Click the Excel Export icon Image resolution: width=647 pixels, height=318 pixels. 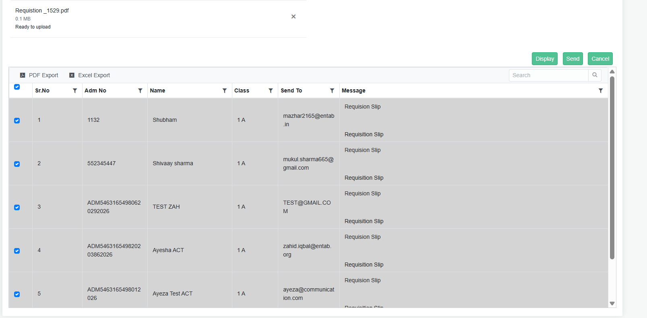coord(72,75)
